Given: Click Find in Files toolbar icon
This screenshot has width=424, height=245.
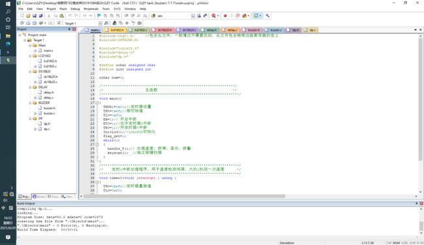Looking at the screenshot, I should (153, 16).
